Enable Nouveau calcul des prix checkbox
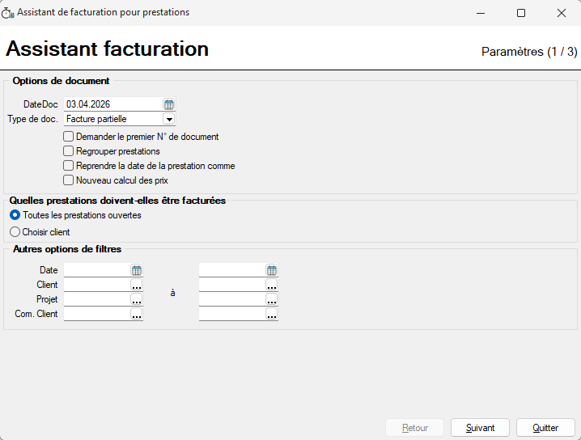 [x=69, y=180]
